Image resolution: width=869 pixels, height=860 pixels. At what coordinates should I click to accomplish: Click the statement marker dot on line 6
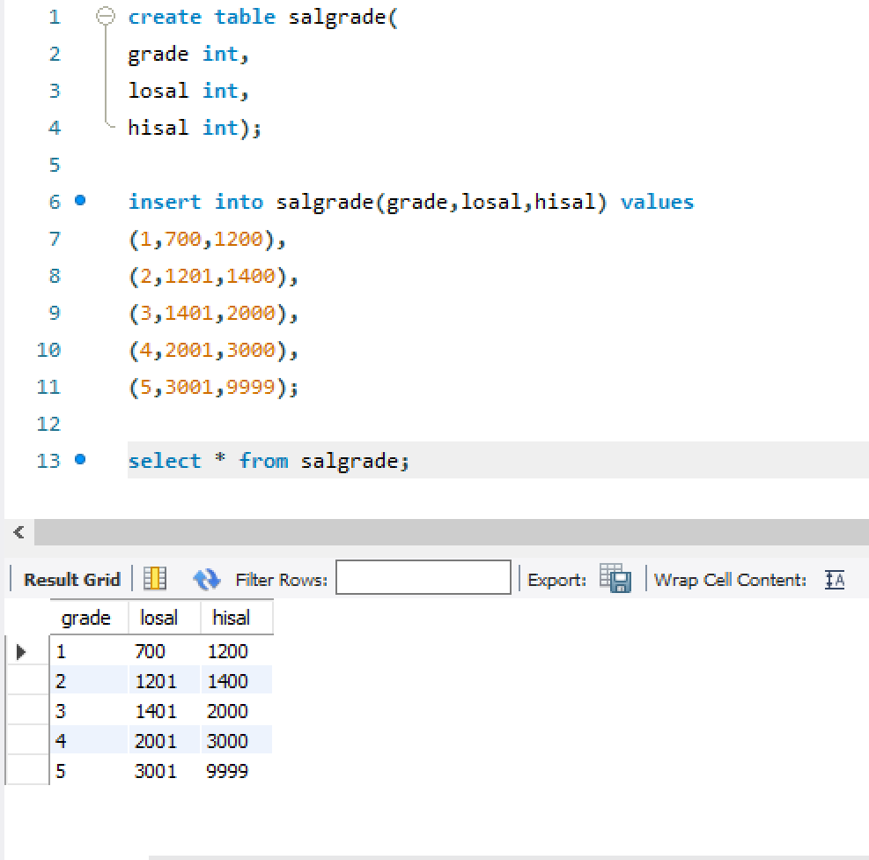pyautogui.click(x=80, y=201)
